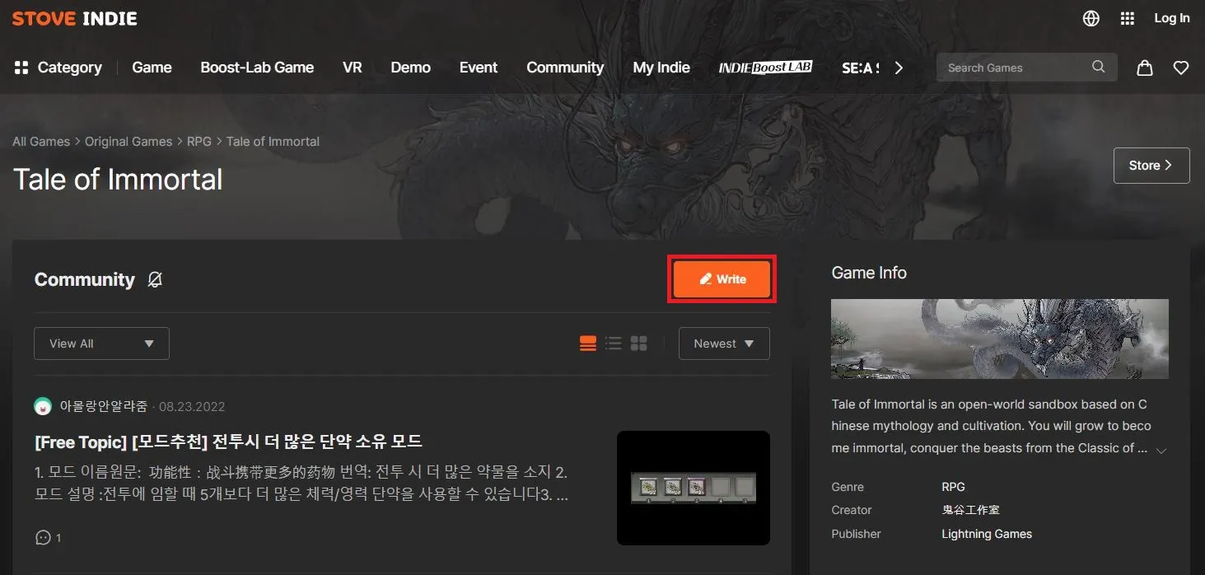Switch to the compact list view icon
The image size is (1205, 575).
[x=614, y=344]
